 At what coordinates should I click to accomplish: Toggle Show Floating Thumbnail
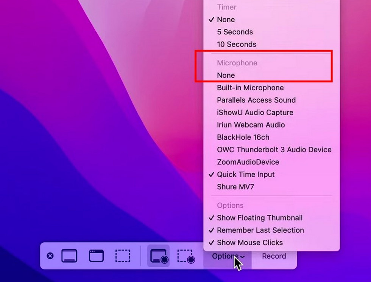[260, 218]
